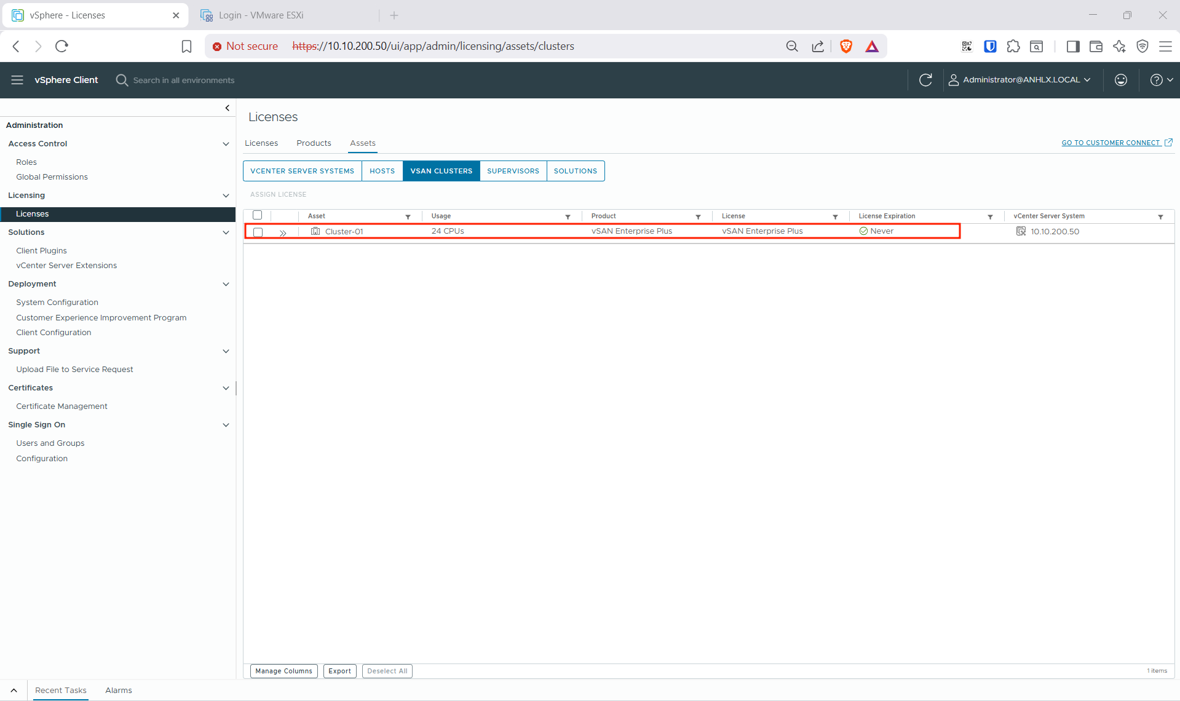Open the vSphere Client hamburger menu

pyautogui.click(x=17, y=80)
